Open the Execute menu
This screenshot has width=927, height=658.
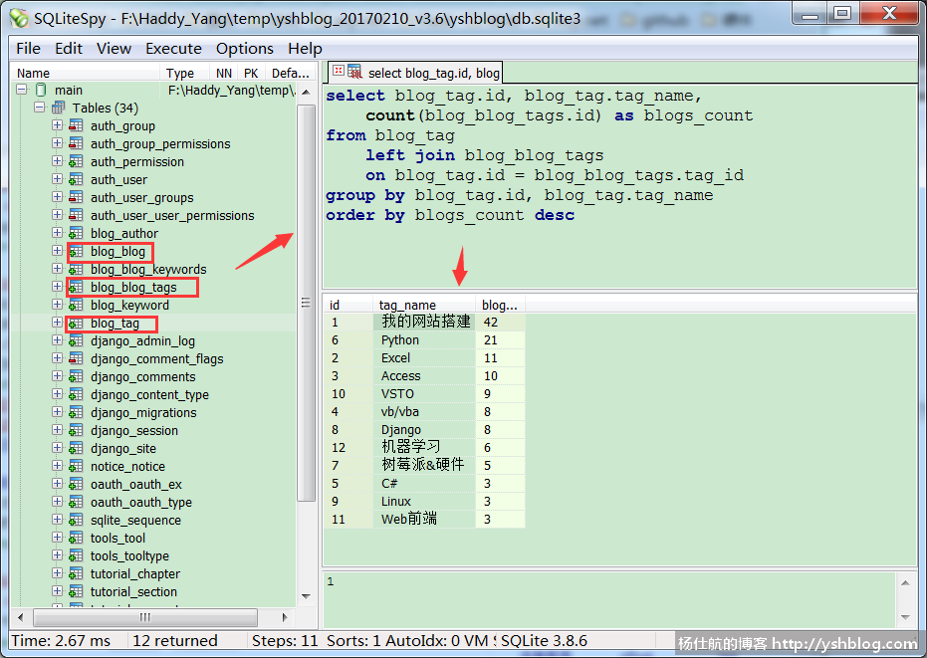click(174, 49)
